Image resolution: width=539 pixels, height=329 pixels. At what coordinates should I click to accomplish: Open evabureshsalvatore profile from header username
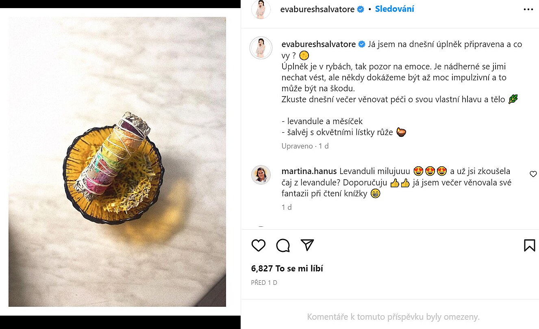(x=317, y=9)
